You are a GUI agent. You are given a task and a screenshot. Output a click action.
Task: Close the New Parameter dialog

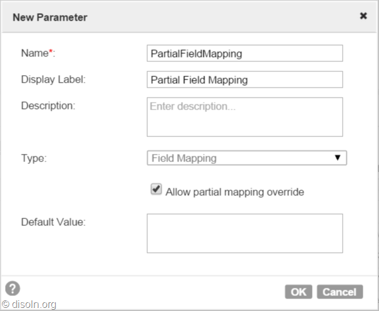(x=363, y=16)
